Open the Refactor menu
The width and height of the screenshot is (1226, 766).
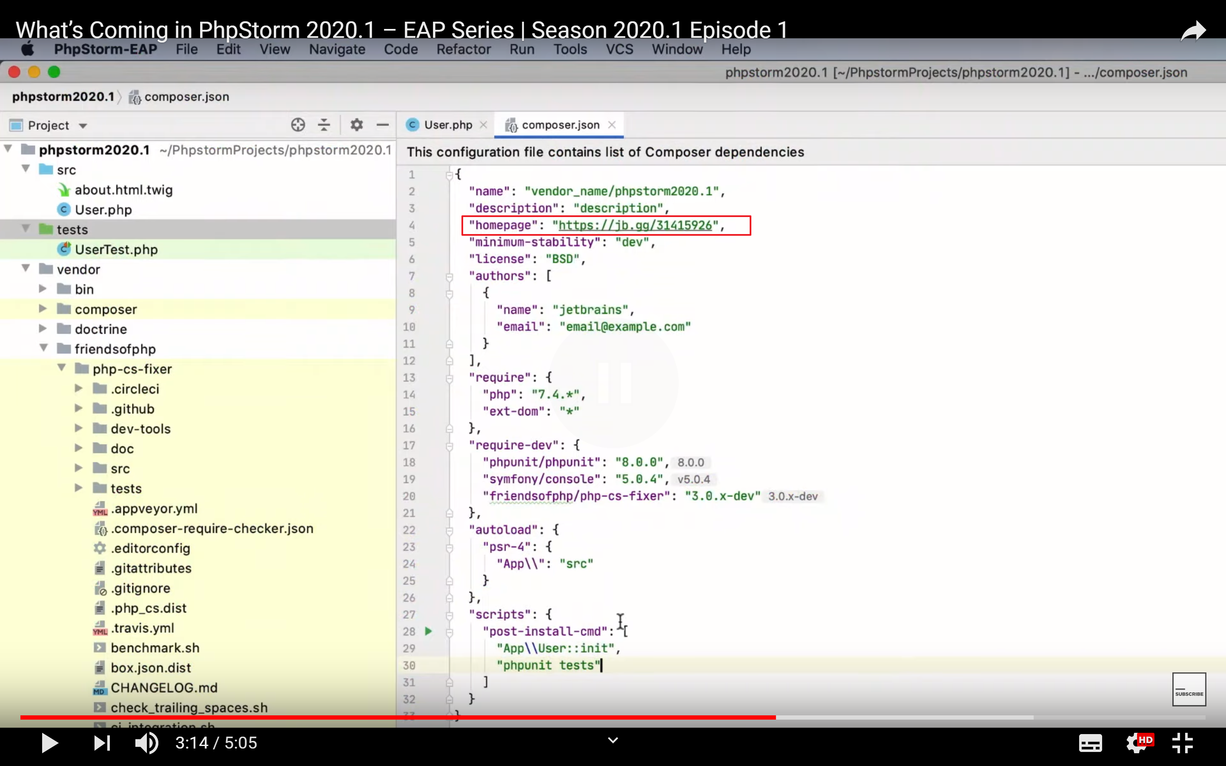tap(463, 49)
